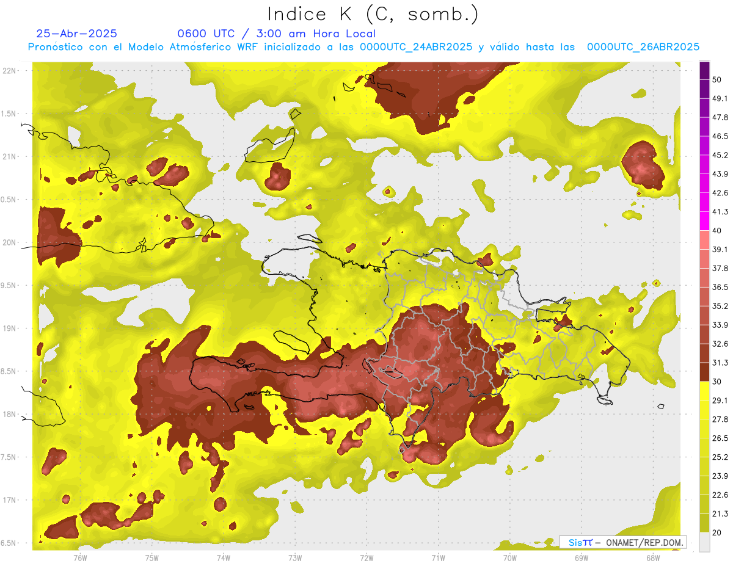Click the colorbar value '43.9'
The image size is (733, 566).
pos(720,173)
